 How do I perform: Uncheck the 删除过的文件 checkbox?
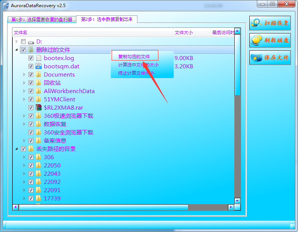(23, 50)
